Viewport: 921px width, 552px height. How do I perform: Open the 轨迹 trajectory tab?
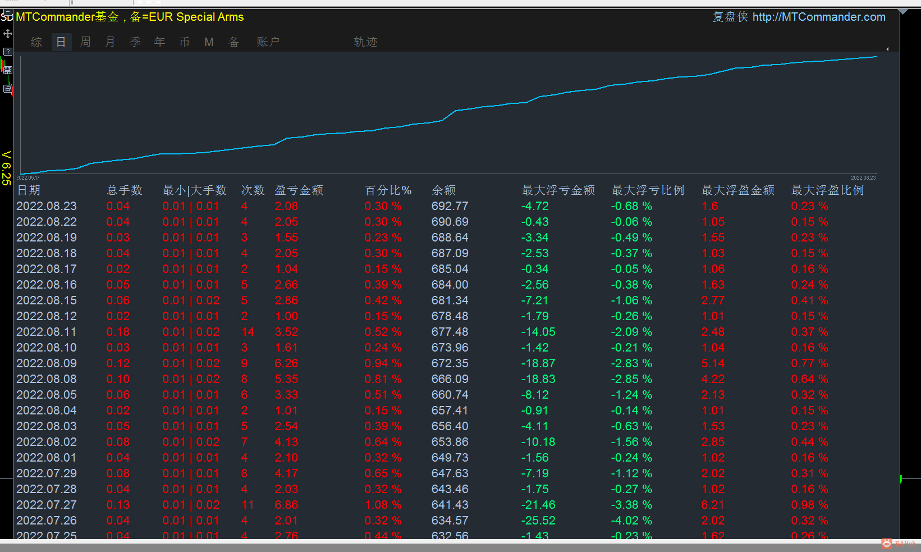click(365, 42)
